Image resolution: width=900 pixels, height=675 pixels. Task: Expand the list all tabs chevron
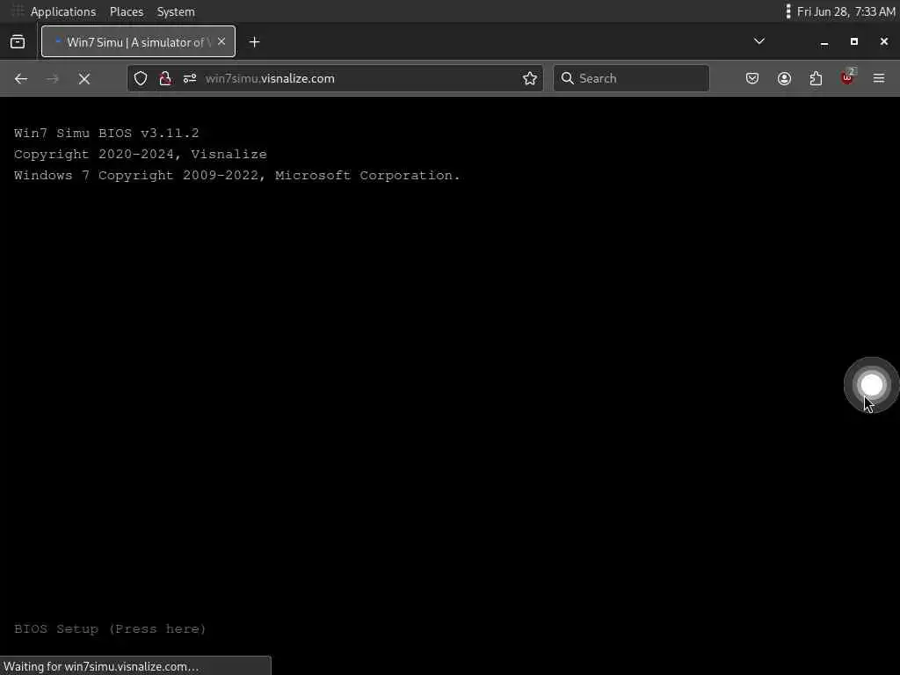point(758,41)
